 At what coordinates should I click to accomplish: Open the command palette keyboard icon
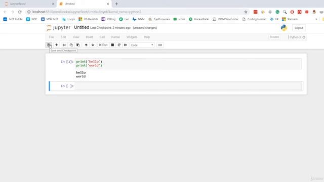click(x=160, y=45)
